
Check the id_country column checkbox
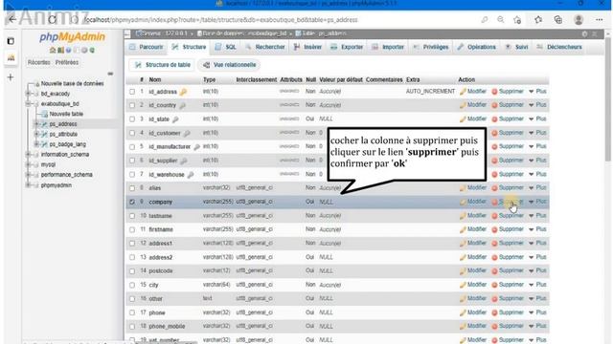(132, 105)
